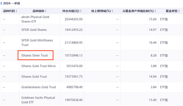Image resolution: width=183 pixels, height=106 pixels.
Task: Select market value 19970438.40
Action: (x=74, y=100)
